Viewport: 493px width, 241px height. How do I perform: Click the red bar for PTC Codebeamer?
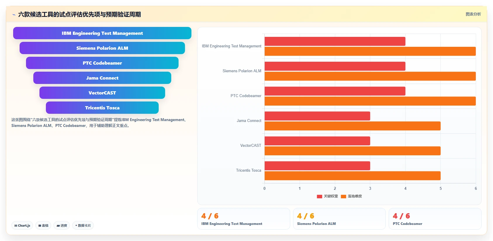[335, 91]
